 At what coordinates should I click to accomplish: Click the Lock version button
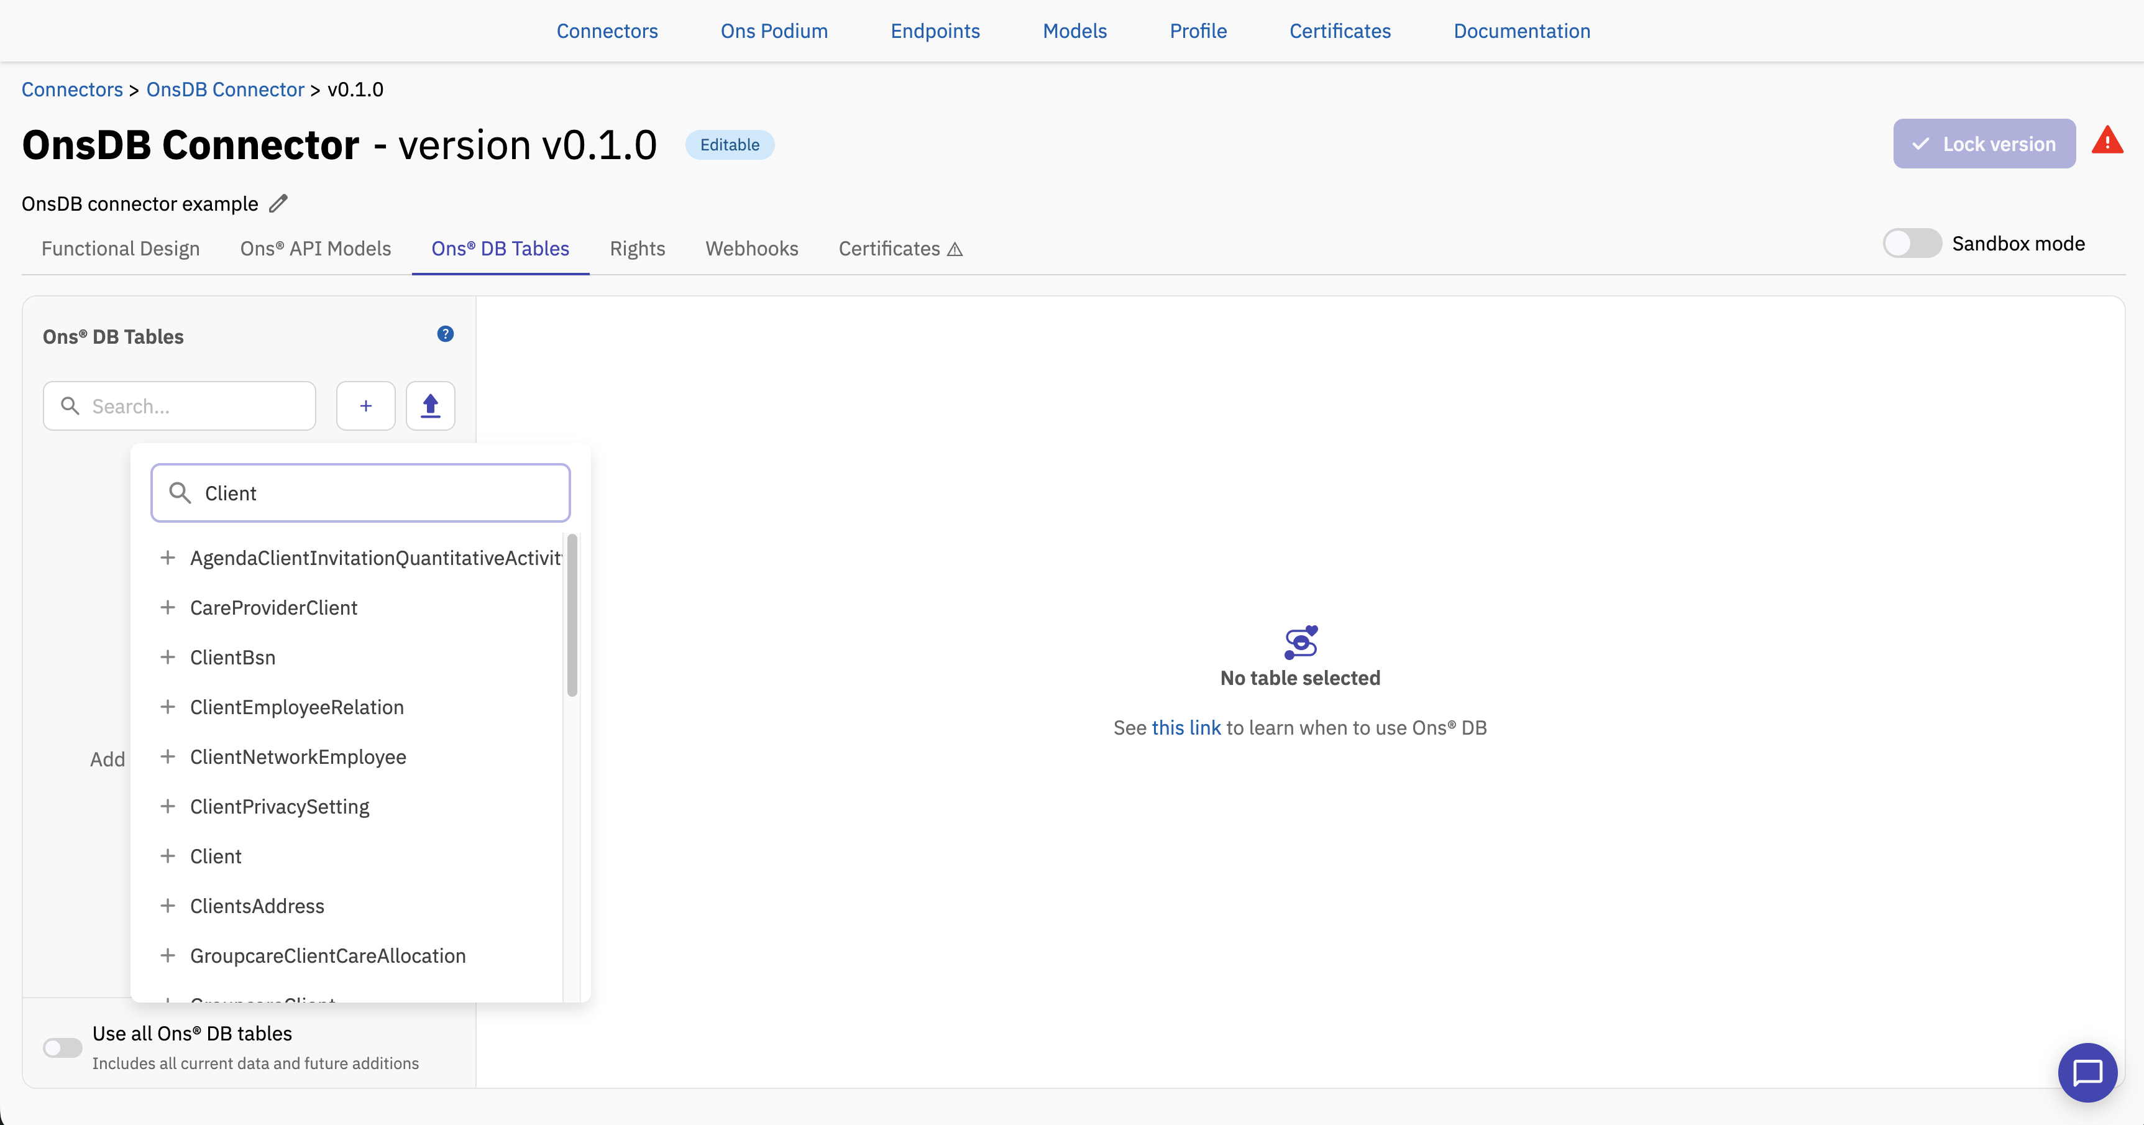tap(1984, 143)
